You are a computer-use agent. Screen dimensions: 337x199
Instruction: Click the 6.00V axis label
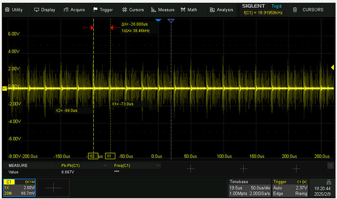click(14, 34)
